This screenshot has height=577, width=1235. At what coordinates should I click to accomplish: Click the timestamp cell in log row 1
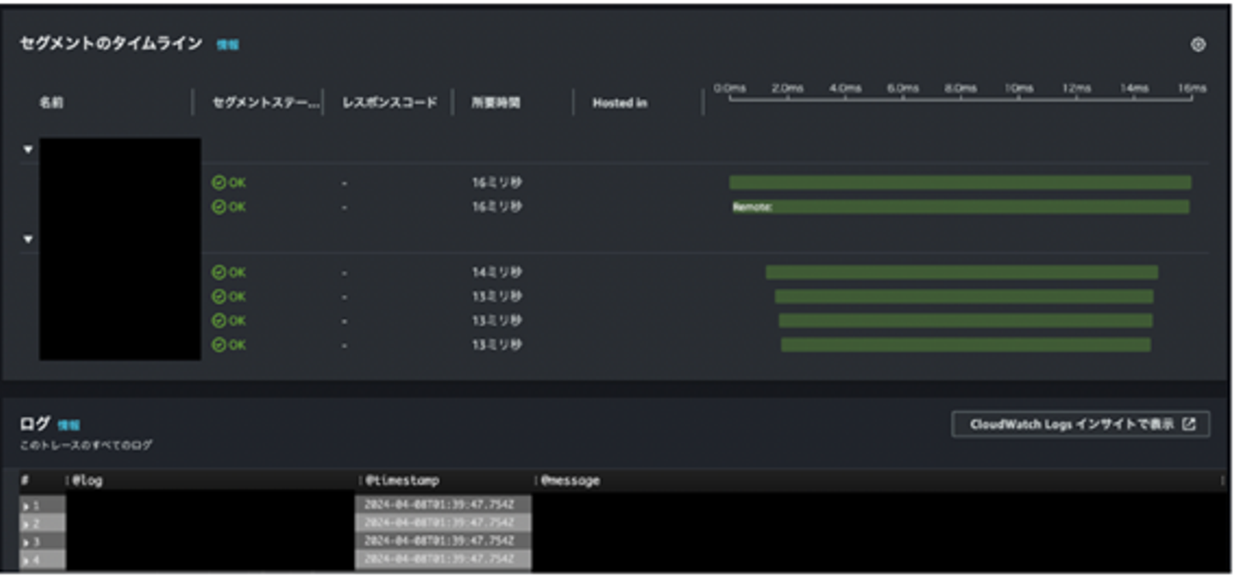[443, 505]
